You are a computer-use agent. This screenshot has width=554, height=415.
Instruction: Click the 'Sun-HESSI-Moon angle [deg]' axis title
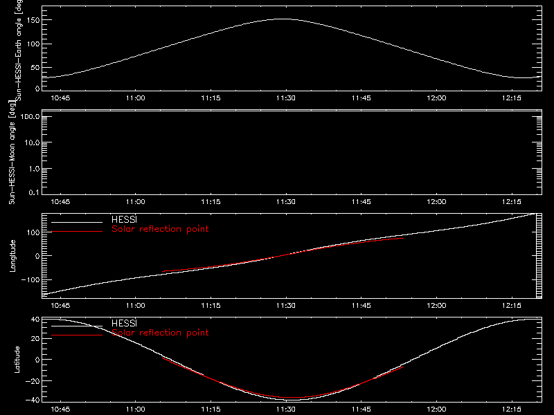click(x=12, y=152)
